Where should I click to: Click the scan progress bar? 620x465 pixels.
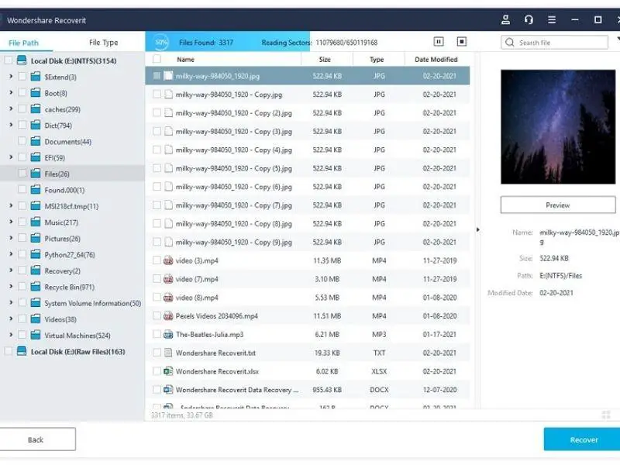(228, 42)
